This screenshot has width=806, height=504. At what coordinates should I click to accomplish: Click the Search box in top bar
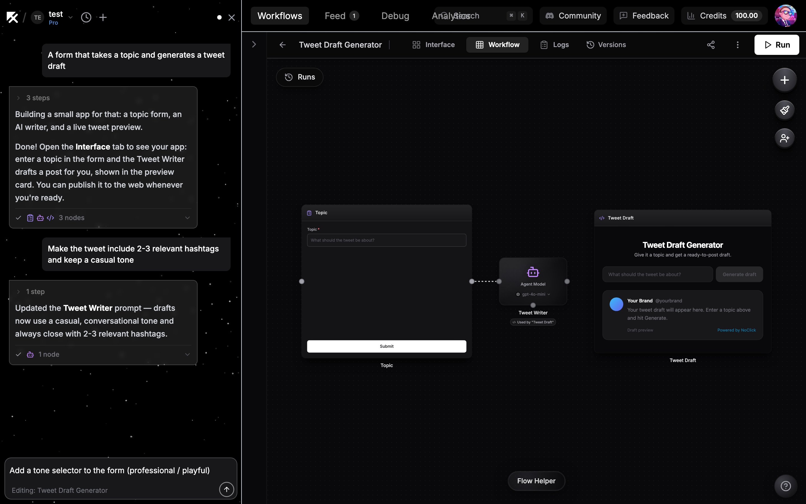coord(483,16)
